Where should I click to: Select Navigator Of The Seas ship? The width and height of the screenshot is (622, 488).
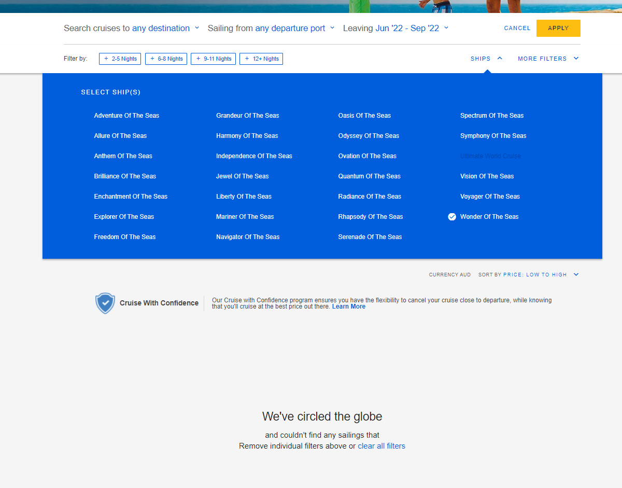point(248,237)
